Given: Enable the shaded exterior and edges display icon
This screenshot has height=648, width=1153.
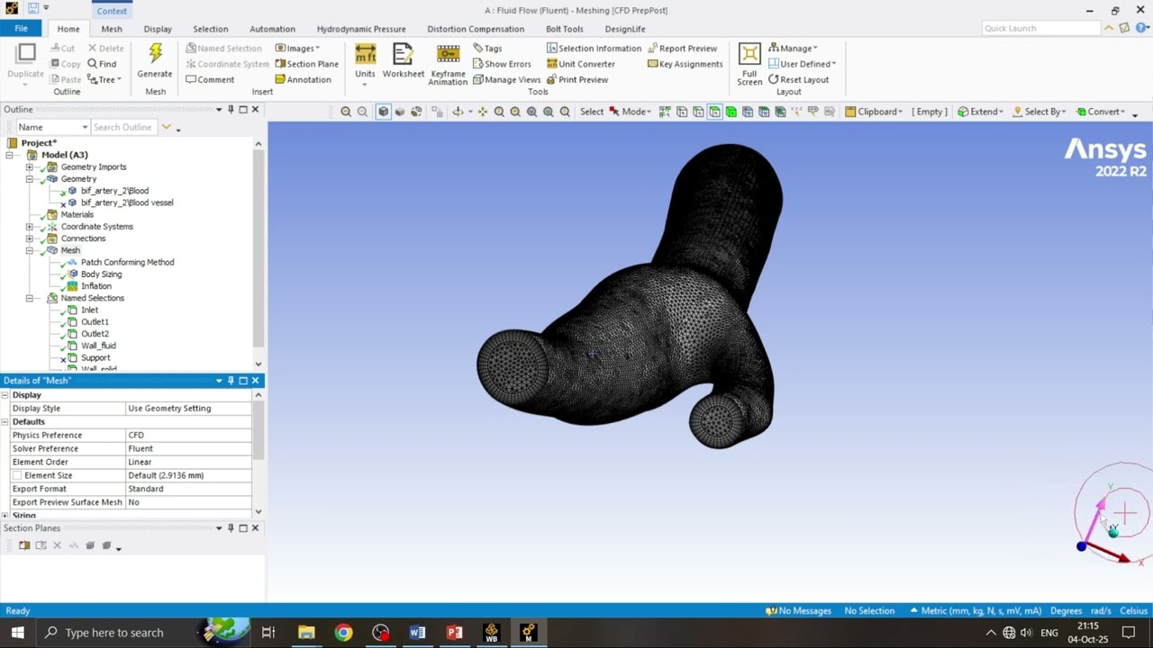Looking at the screenshot, I should click(384, 112).
